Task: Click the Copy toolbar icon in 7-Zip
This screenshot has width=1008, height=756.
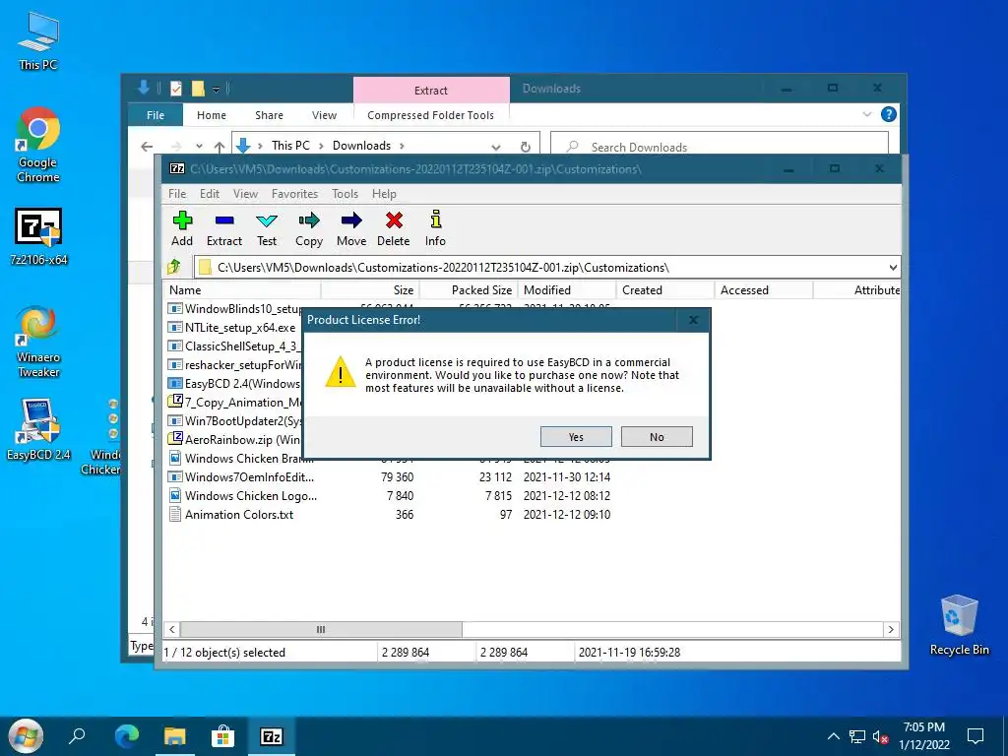Action: pos(309,228)
